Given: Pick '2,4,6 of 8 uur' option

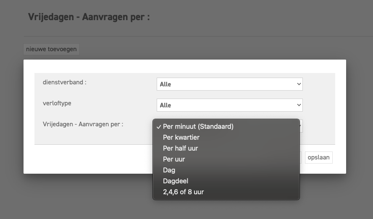Looking at the screenshot, I should (x=183, y=192).
